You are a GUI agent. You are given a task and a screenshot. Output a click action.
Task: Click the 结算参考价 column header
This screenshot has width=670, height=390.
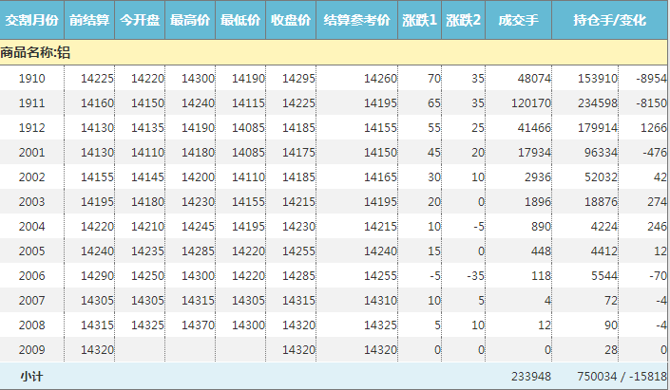[356, 20]
